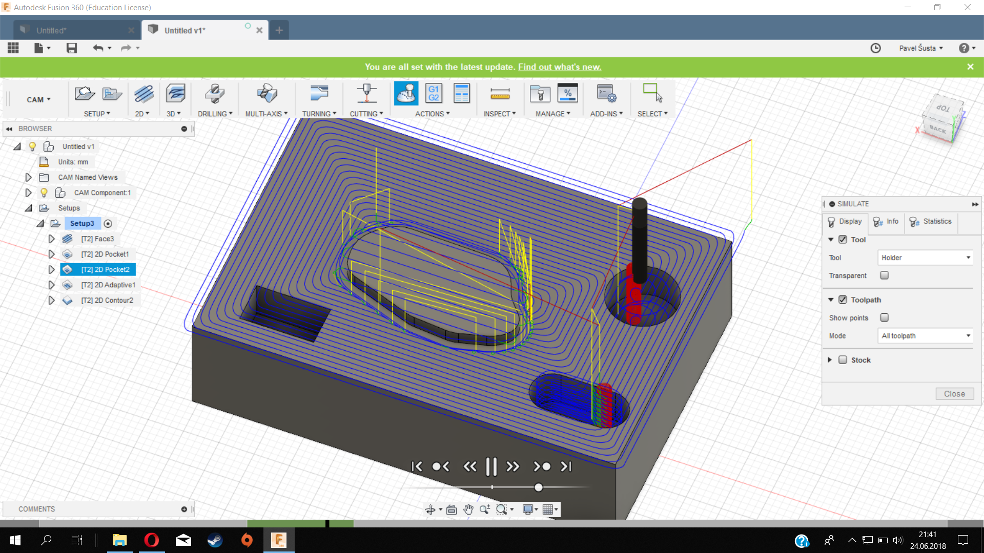Enable the Stock checkbox

[x=843, y=360]
